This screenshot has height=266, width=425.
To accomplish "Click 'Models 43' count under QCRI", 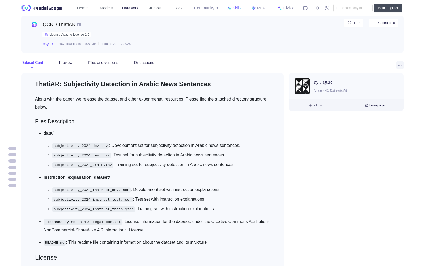I will tap(321, 91).
